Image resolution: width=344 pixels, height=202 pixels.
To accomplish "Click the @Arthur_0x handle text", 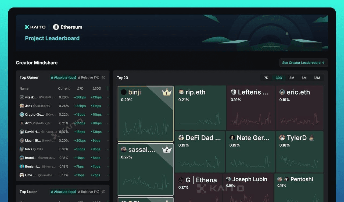I will tap(43, 123).
